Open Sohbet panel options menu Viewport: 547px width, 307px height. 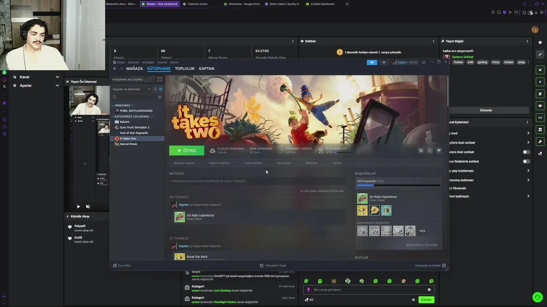click(x=433, y=41)
